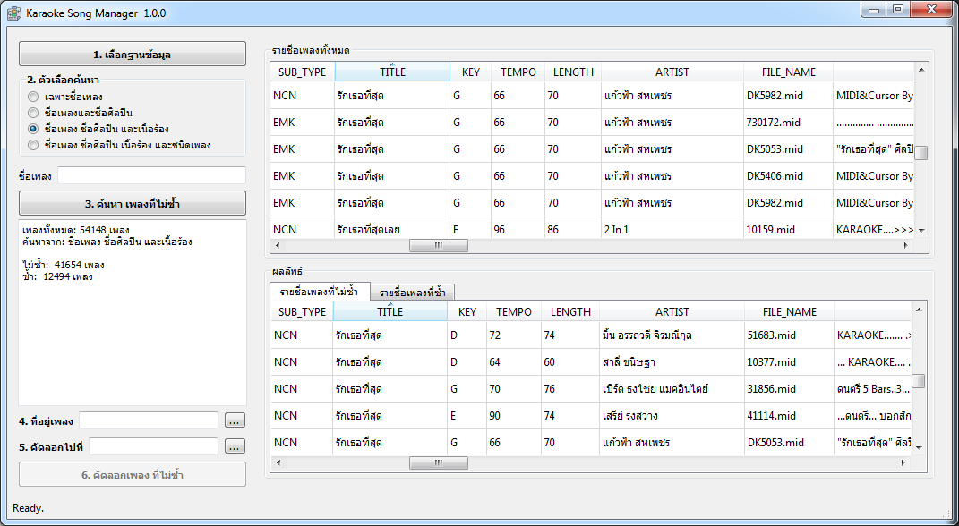Select top table cell DK5406.mid
The height and width of the screenshot is (526, 959).
coord(788,176)
